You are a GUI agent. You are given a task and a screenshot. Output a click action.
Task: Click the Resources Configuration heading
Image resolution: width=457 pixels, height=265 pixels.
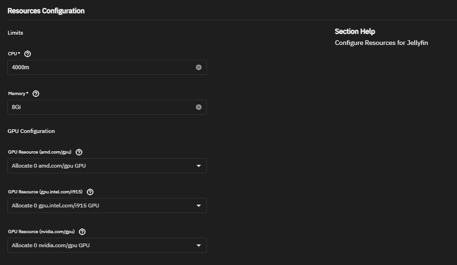coord(46,11)
